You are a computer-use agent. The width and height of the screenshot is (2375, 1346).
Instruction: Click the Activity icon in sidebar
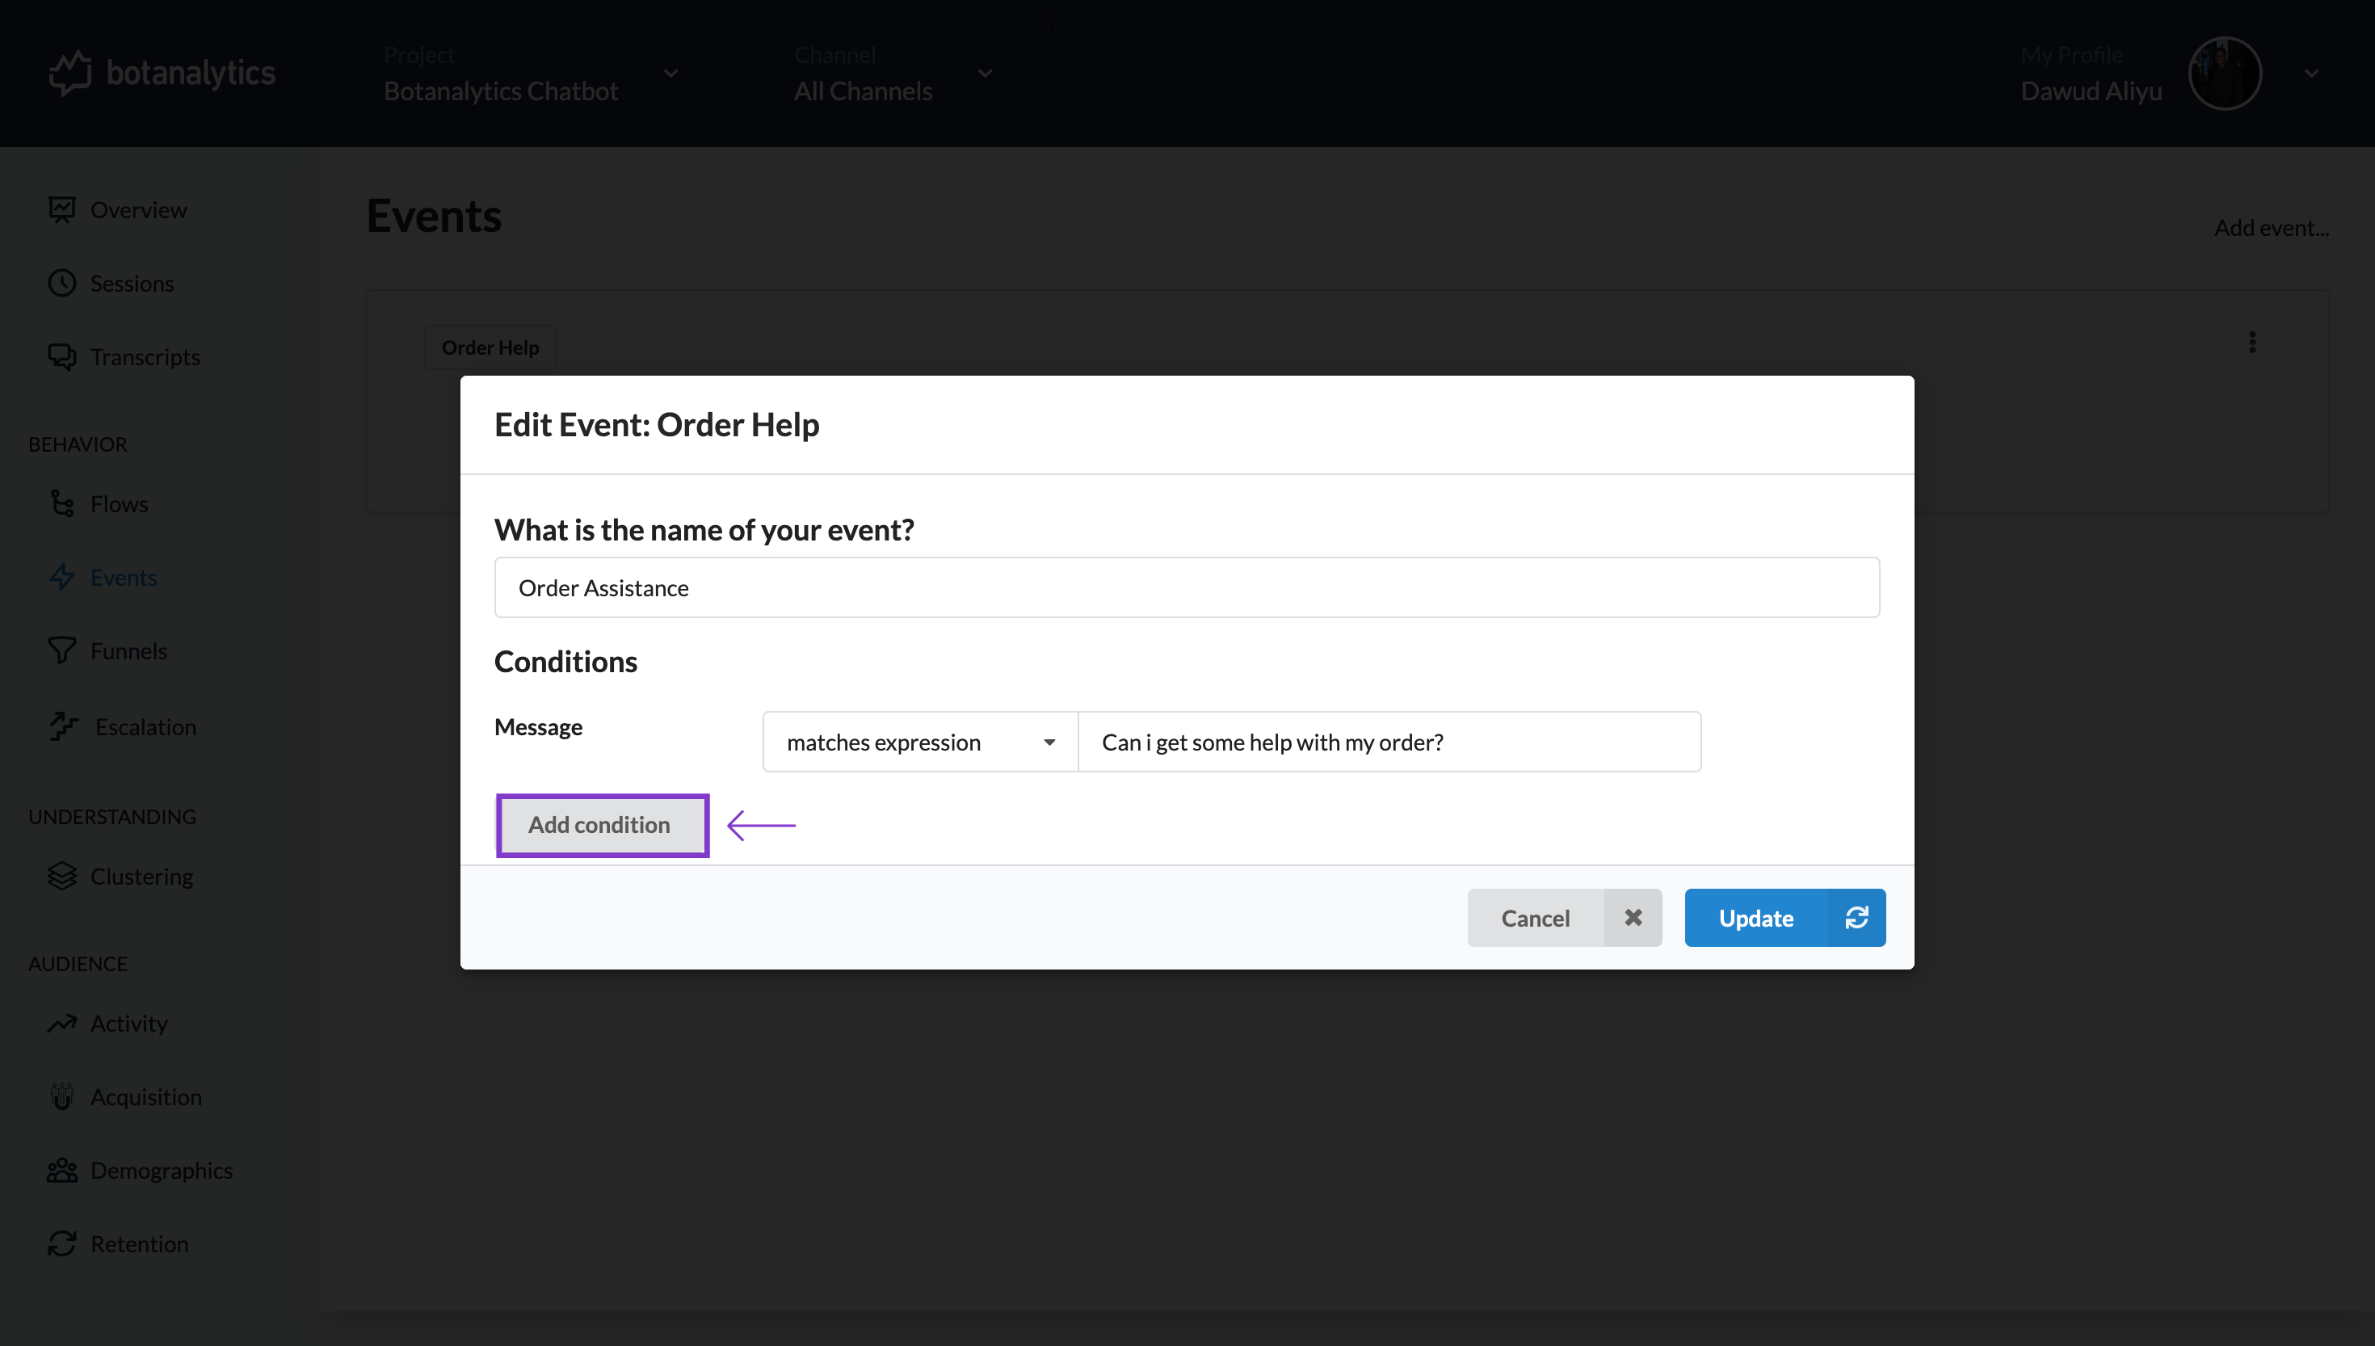pyautogui.click(x=62, y=1021)
